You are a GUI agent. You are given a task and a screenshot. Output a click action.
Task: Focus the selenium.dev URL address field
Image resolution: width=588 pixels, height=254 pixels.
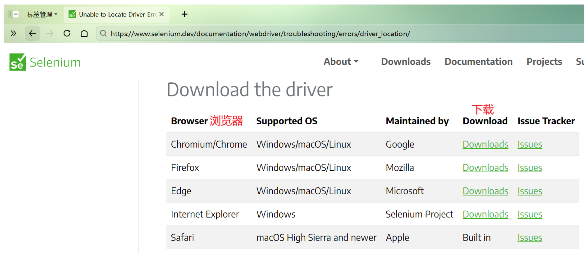260,34
